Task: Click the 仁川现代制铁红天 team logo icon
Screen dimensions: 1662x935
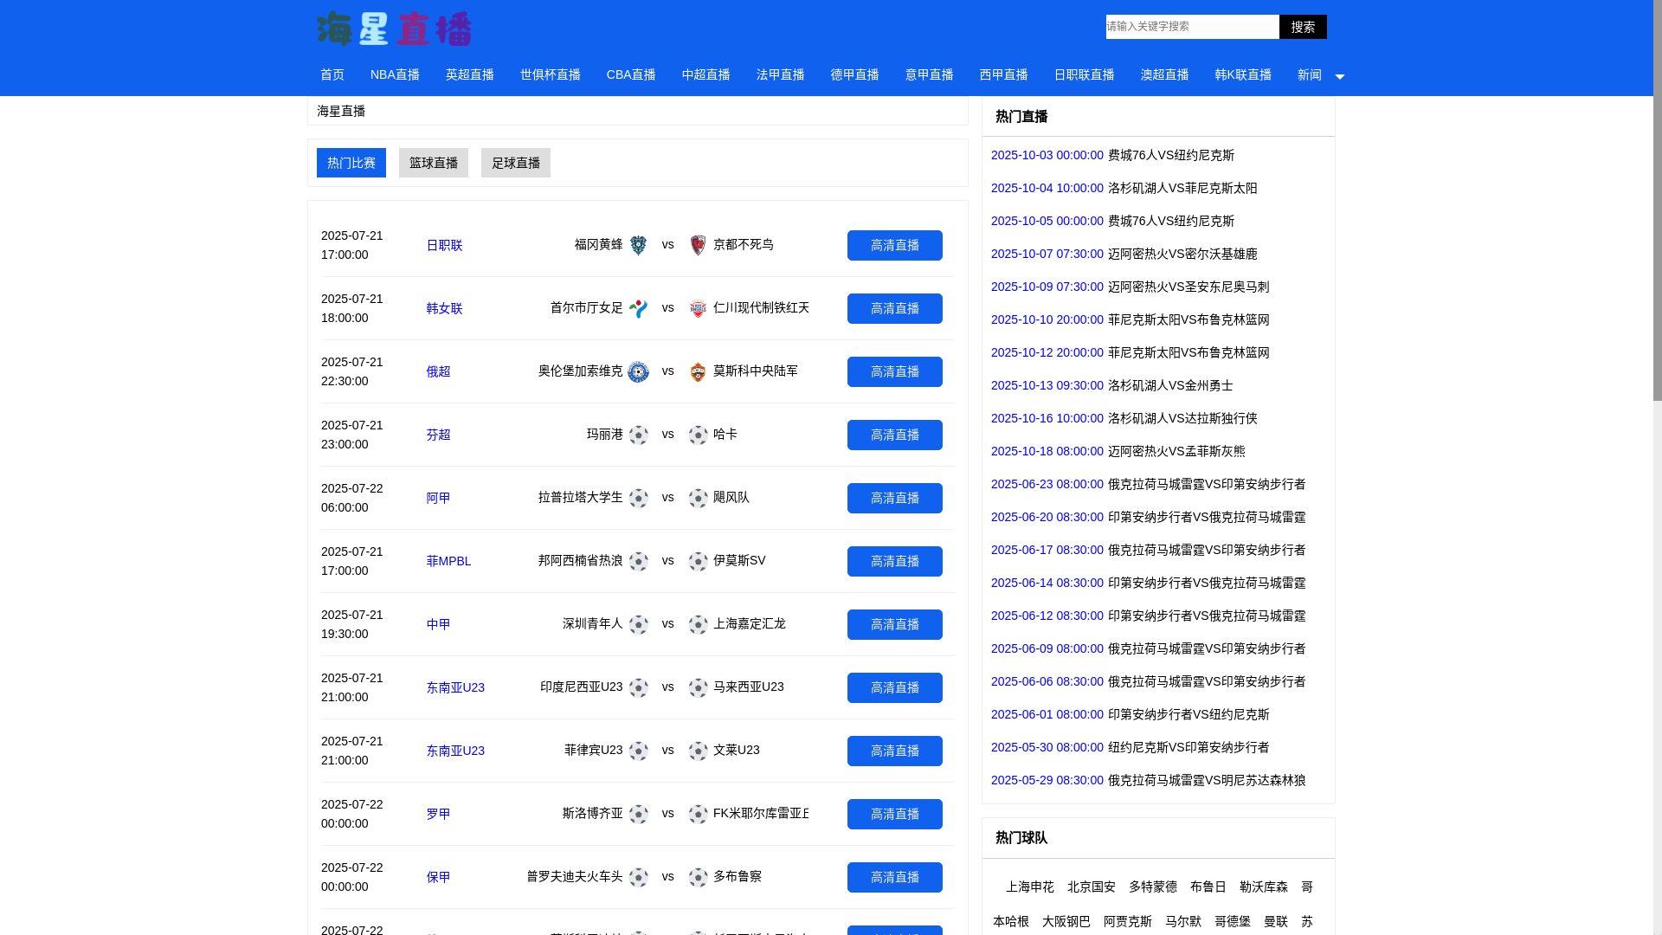Action: (698, 308)
